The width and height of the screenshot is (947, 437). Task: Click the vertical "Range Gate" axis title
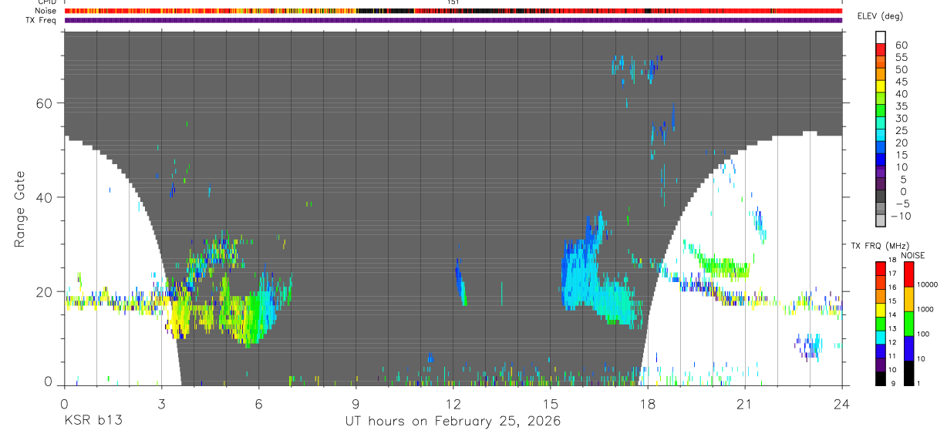pyautogui.click(x=21, y=207)
